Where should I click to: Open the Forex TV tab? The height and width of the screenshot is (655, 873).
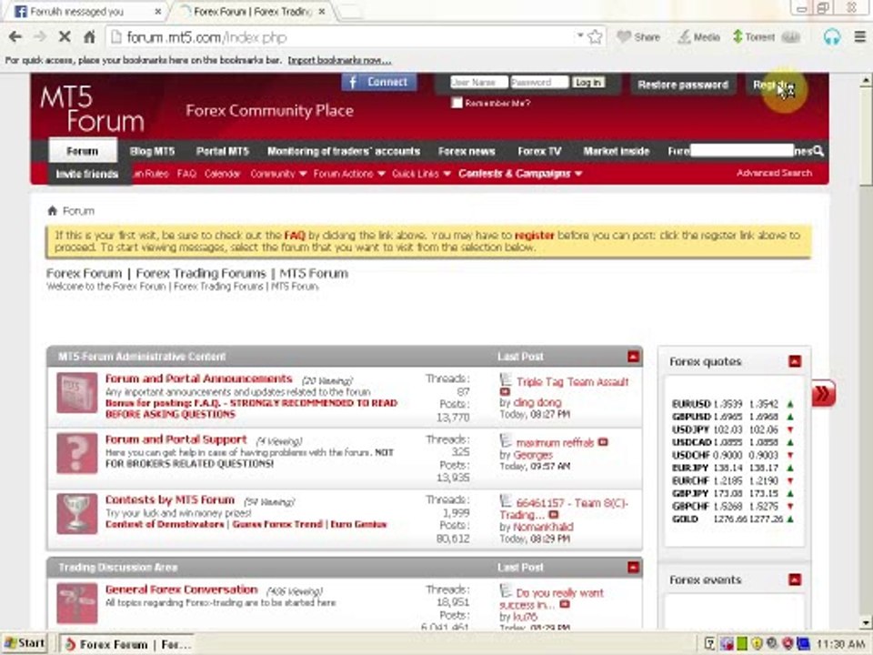pos(539,151)
